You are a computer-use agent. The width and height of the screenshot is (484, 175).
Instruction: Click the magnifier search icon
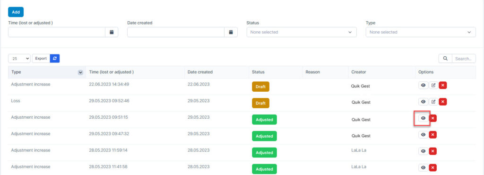pos(445,58)
